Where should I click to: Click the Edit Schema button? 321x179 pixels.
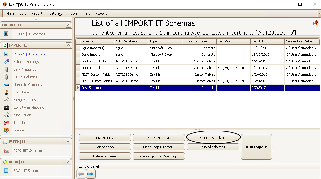pos(104,147)
